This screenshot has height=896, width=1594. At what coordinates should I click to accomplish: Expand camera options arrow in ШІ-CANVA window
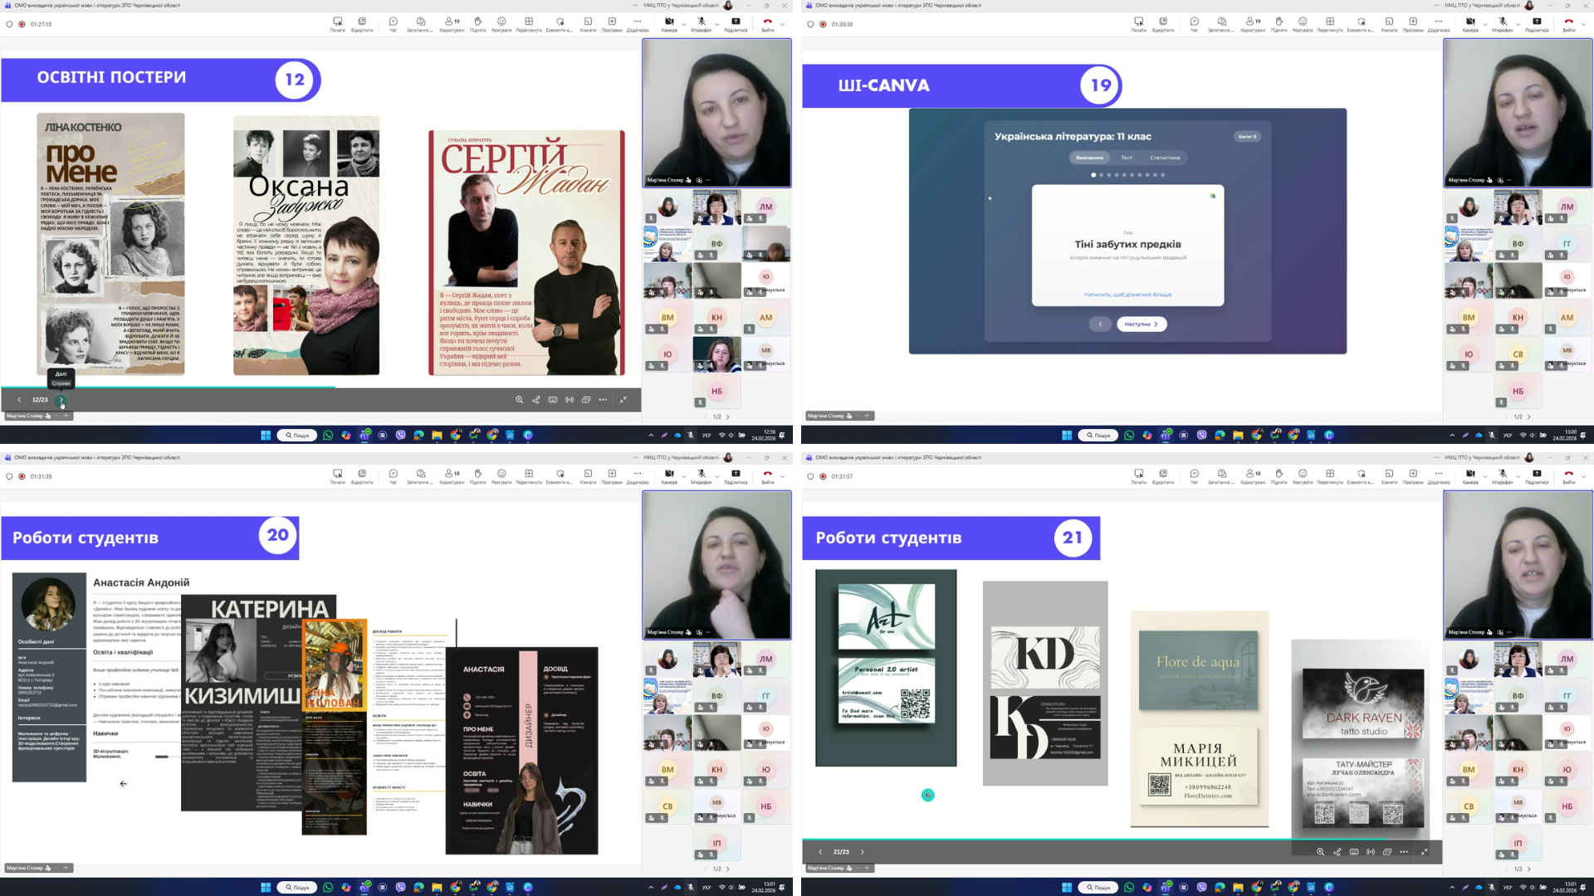[1485, 25]
